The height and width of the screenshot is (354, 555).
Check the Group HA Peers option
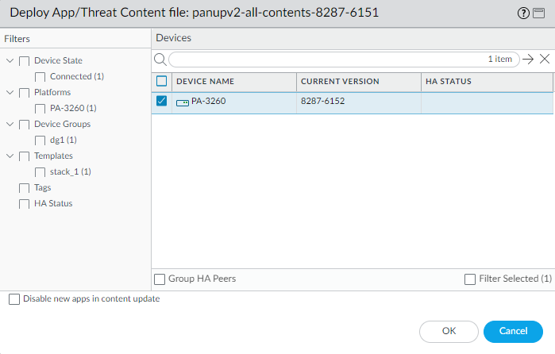point(160,279)
